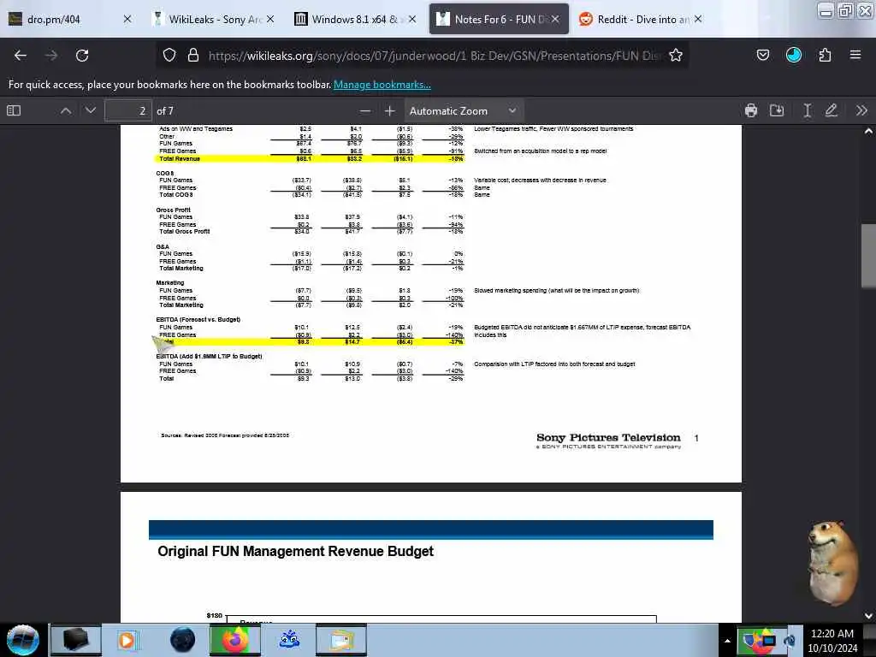Go to previous PDF page
Viewport: 876px width, 657px height.
tap(66, 110)
